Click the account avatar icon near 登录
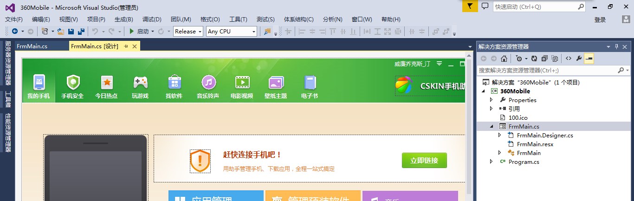 point(625,19)
